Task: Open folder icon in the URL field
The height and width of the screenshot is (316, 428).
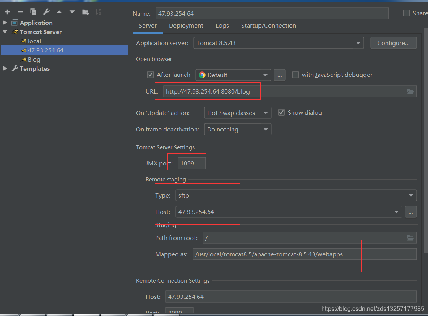Action: (x=410, y=91)
